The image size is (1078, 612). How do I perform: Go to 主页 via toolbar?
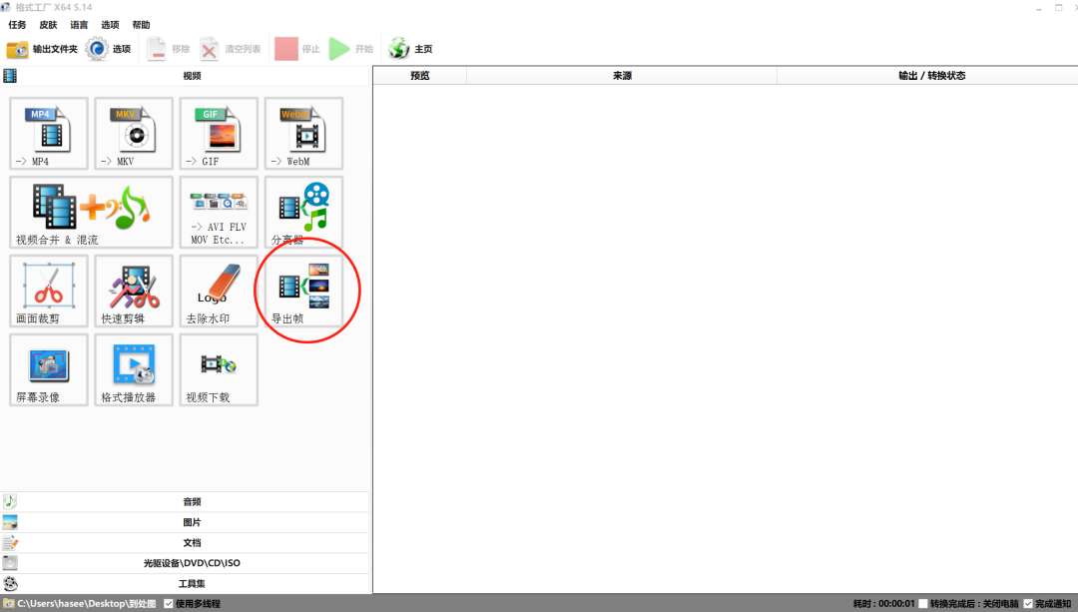pos(410,49)
